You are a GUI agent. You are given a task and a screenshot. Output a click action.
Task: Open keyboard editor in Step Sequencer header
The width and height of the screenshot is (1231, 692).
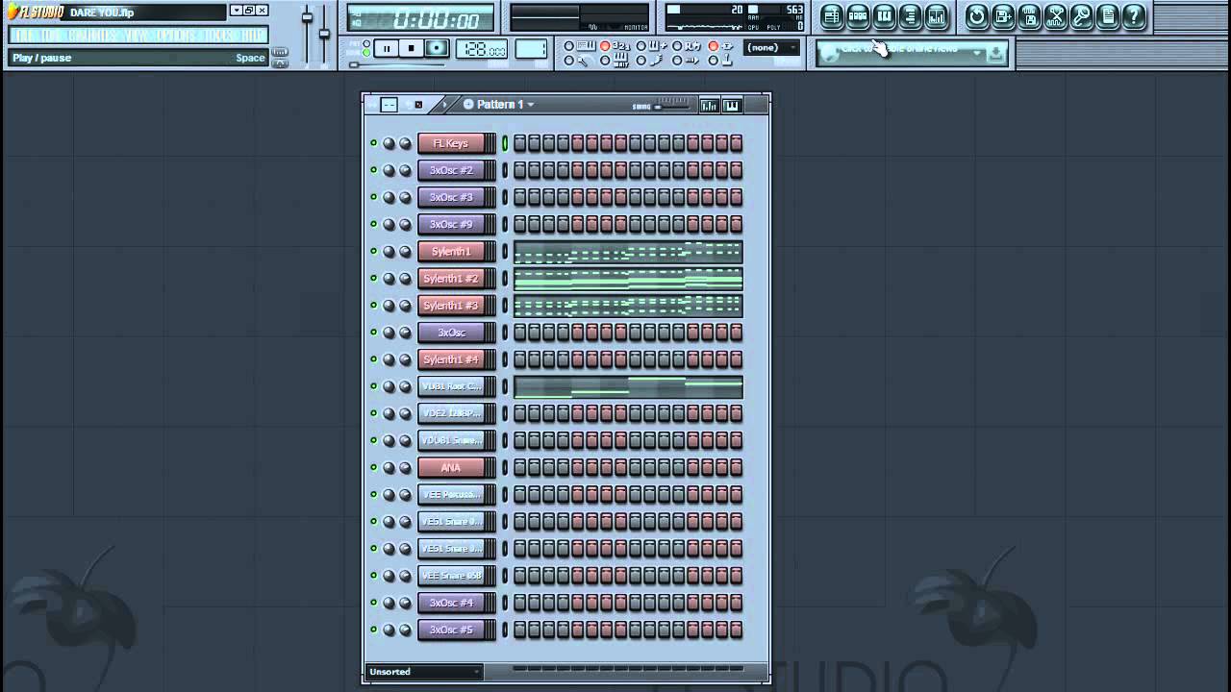[731, 105]
